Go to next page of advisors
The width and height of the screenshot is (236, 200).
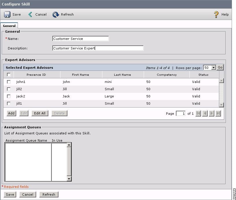click(211, 113)
